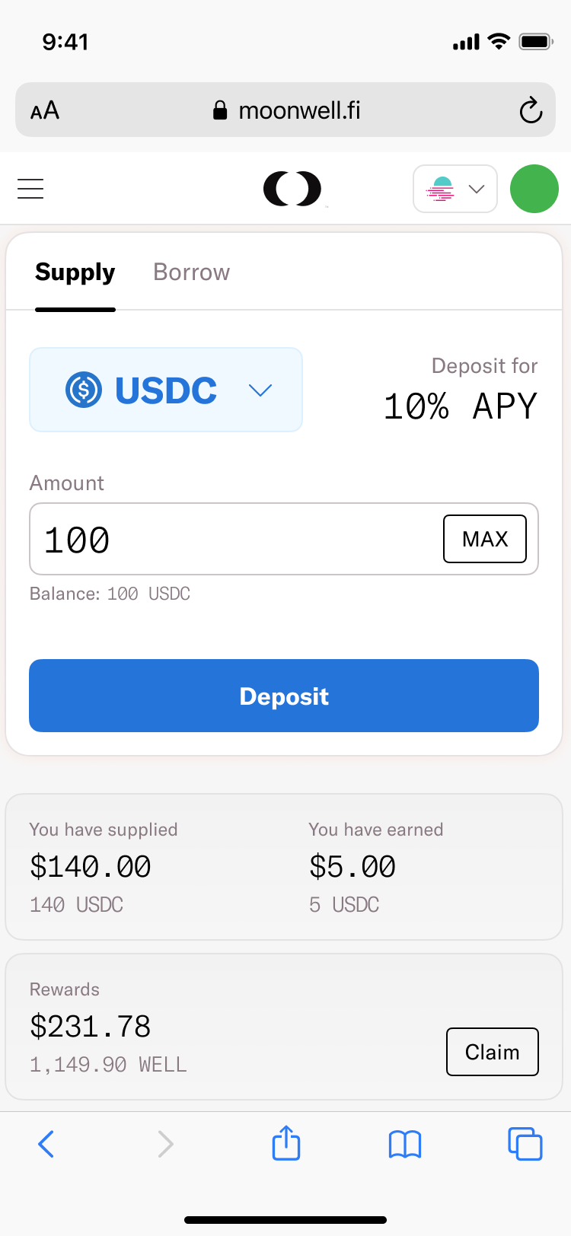Open the Safari share sheet

[x=286, y=1144]
